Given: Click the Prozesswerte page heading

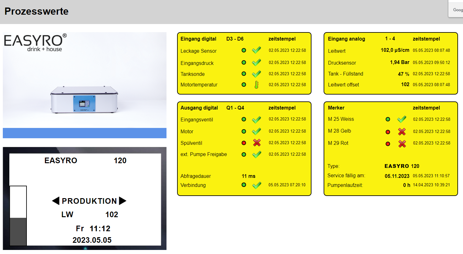Looking at the screenshot, I should [x=36, y=11].
